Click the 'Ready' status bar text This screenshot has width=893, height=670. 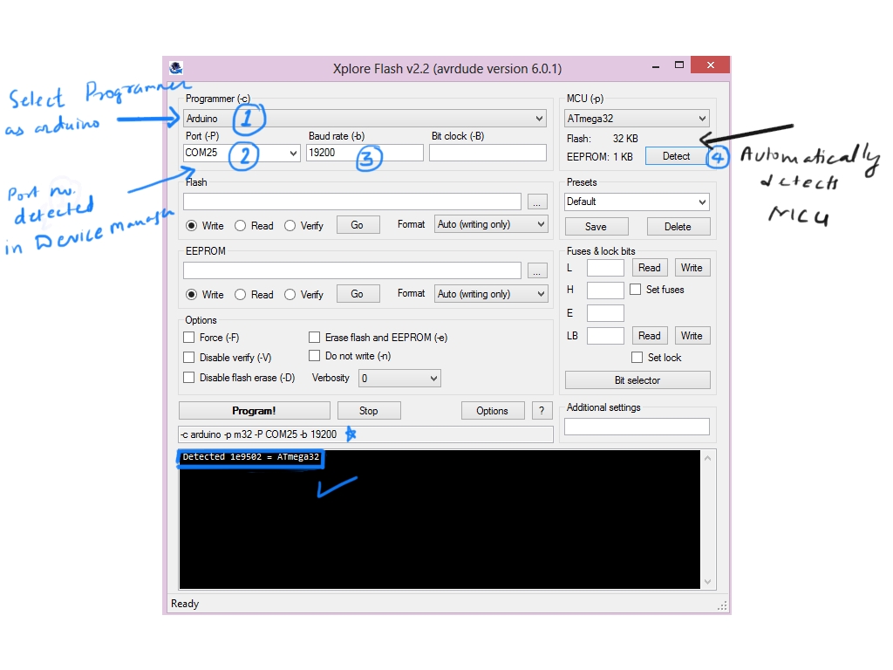click(185, 604)
